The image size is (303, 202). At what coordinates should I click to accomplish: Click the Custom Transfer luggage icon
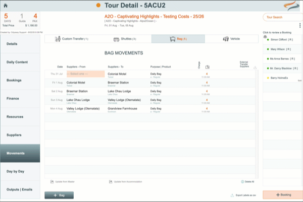pos(58,39)
